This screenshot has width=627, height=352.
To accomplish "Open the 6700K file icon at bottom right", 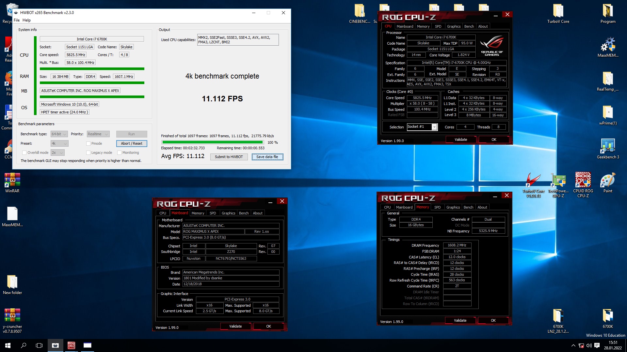I will pyautogui.click(x=608, y=319).
